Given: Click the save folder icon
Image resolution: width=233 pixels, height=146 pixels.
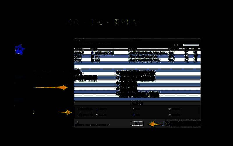Looking at the screenshot, I should 93,60.
